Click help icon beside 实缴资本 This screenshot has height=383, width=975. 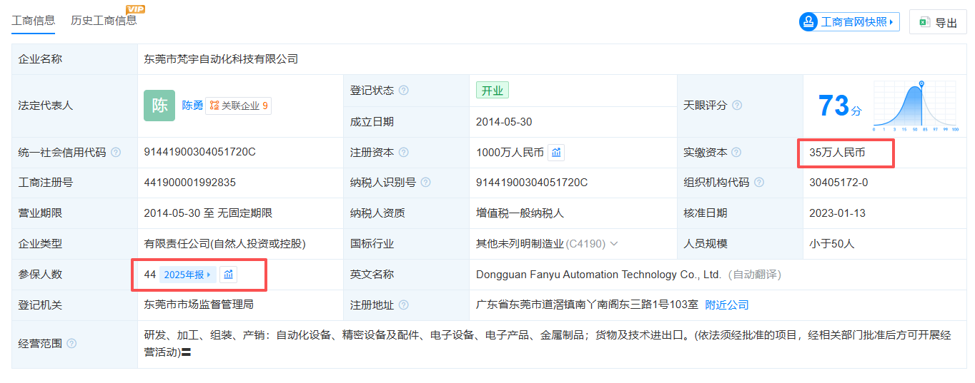click(x=737, y=153)
